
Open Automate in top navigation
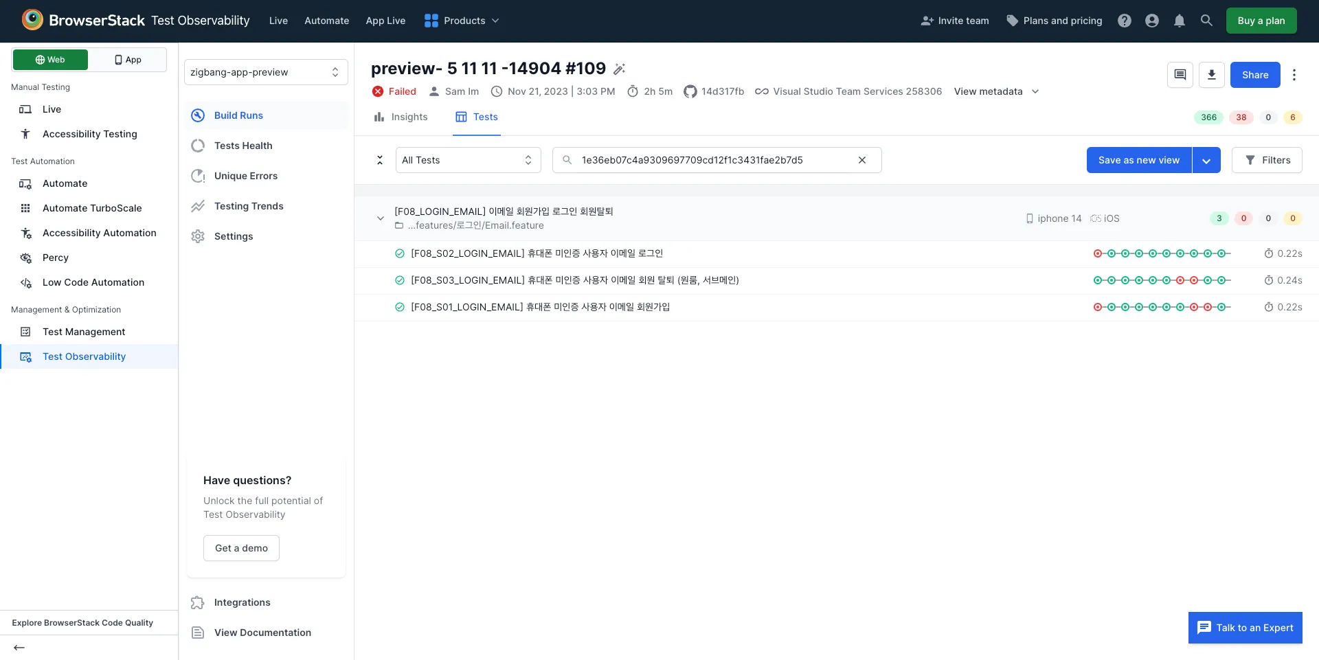[x=327, y=21]
